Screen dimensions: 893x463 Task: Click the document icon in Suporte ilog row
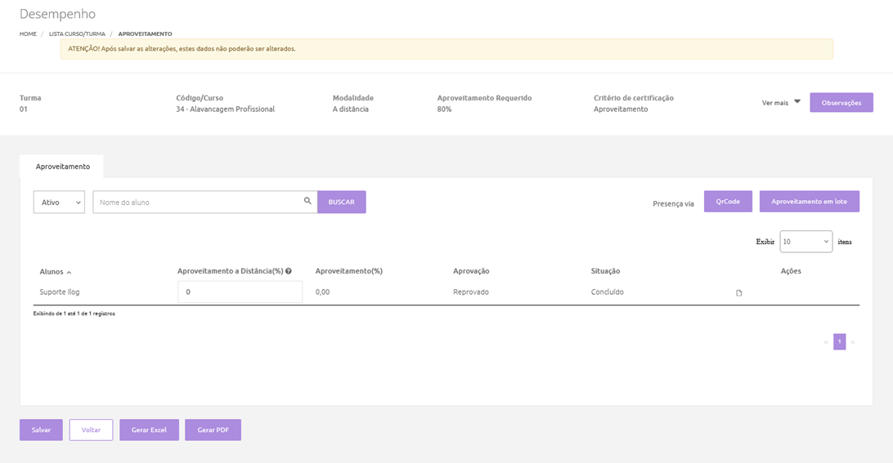[739, 292]
